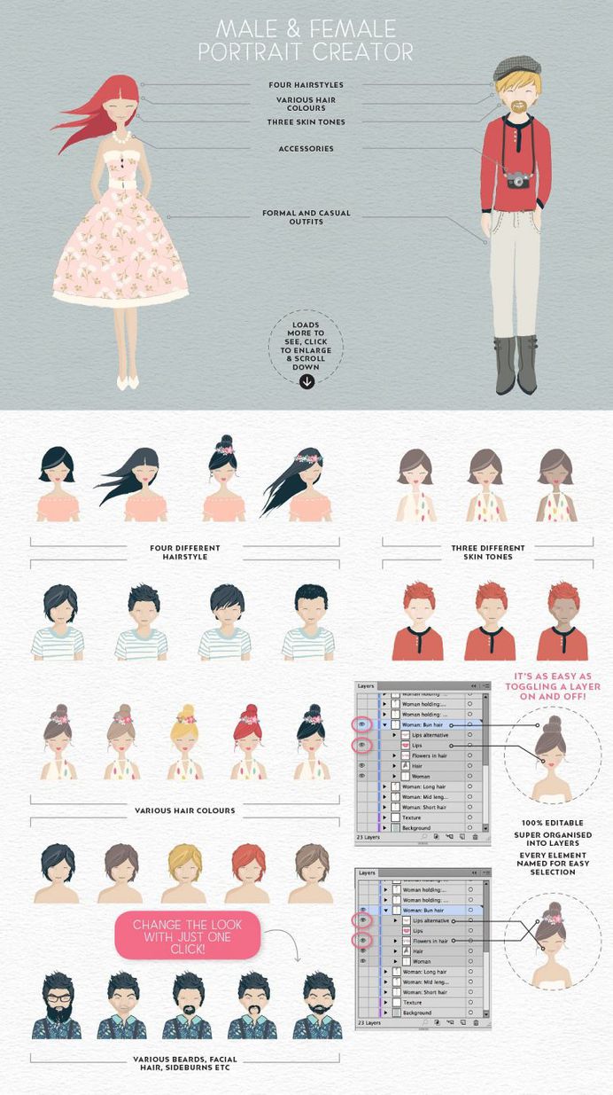Image resolution: width=613 pixels, height=1095 pixels.
Task: Select 'Flowers in hair' row in upper panel
Action: tap(419, 755)
